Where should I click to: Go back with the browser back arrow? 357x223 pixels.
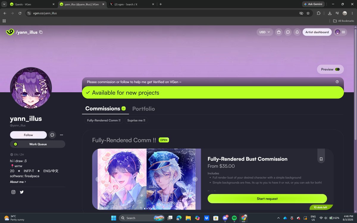point(5,13)
